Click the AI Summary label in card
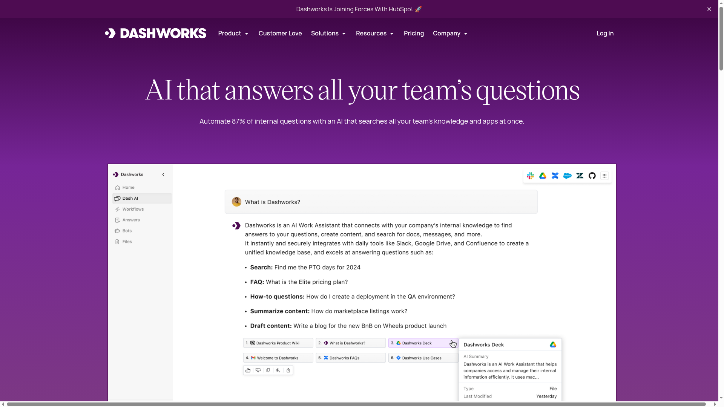724x407 pixels. (x=476, y=356)
